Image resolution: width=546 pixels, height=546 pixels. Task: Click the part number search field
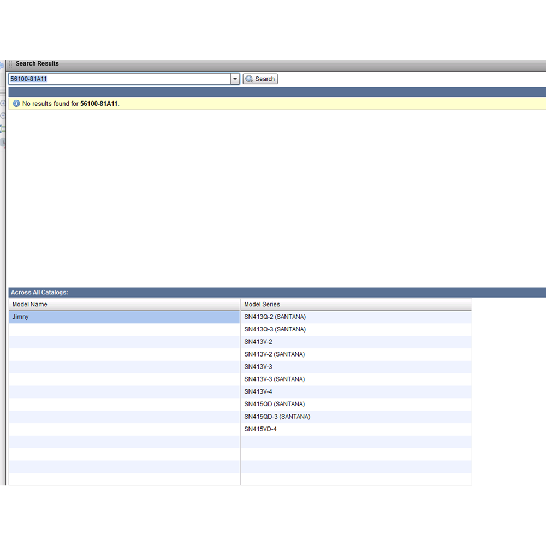(x=119, y=79)
